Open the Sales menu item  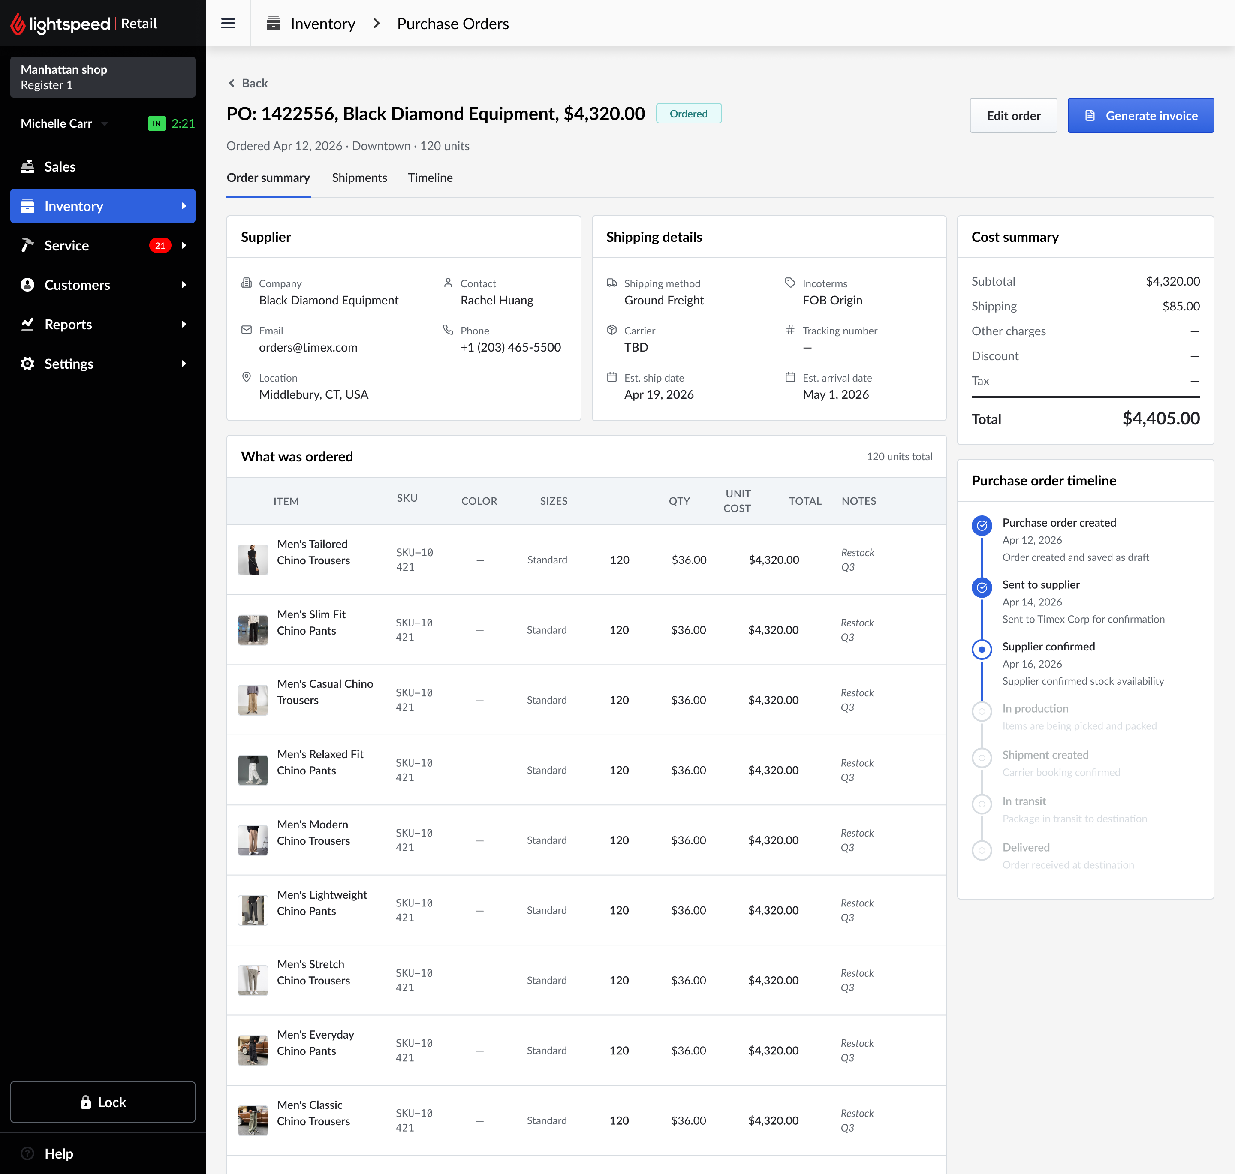click(102, 166)
